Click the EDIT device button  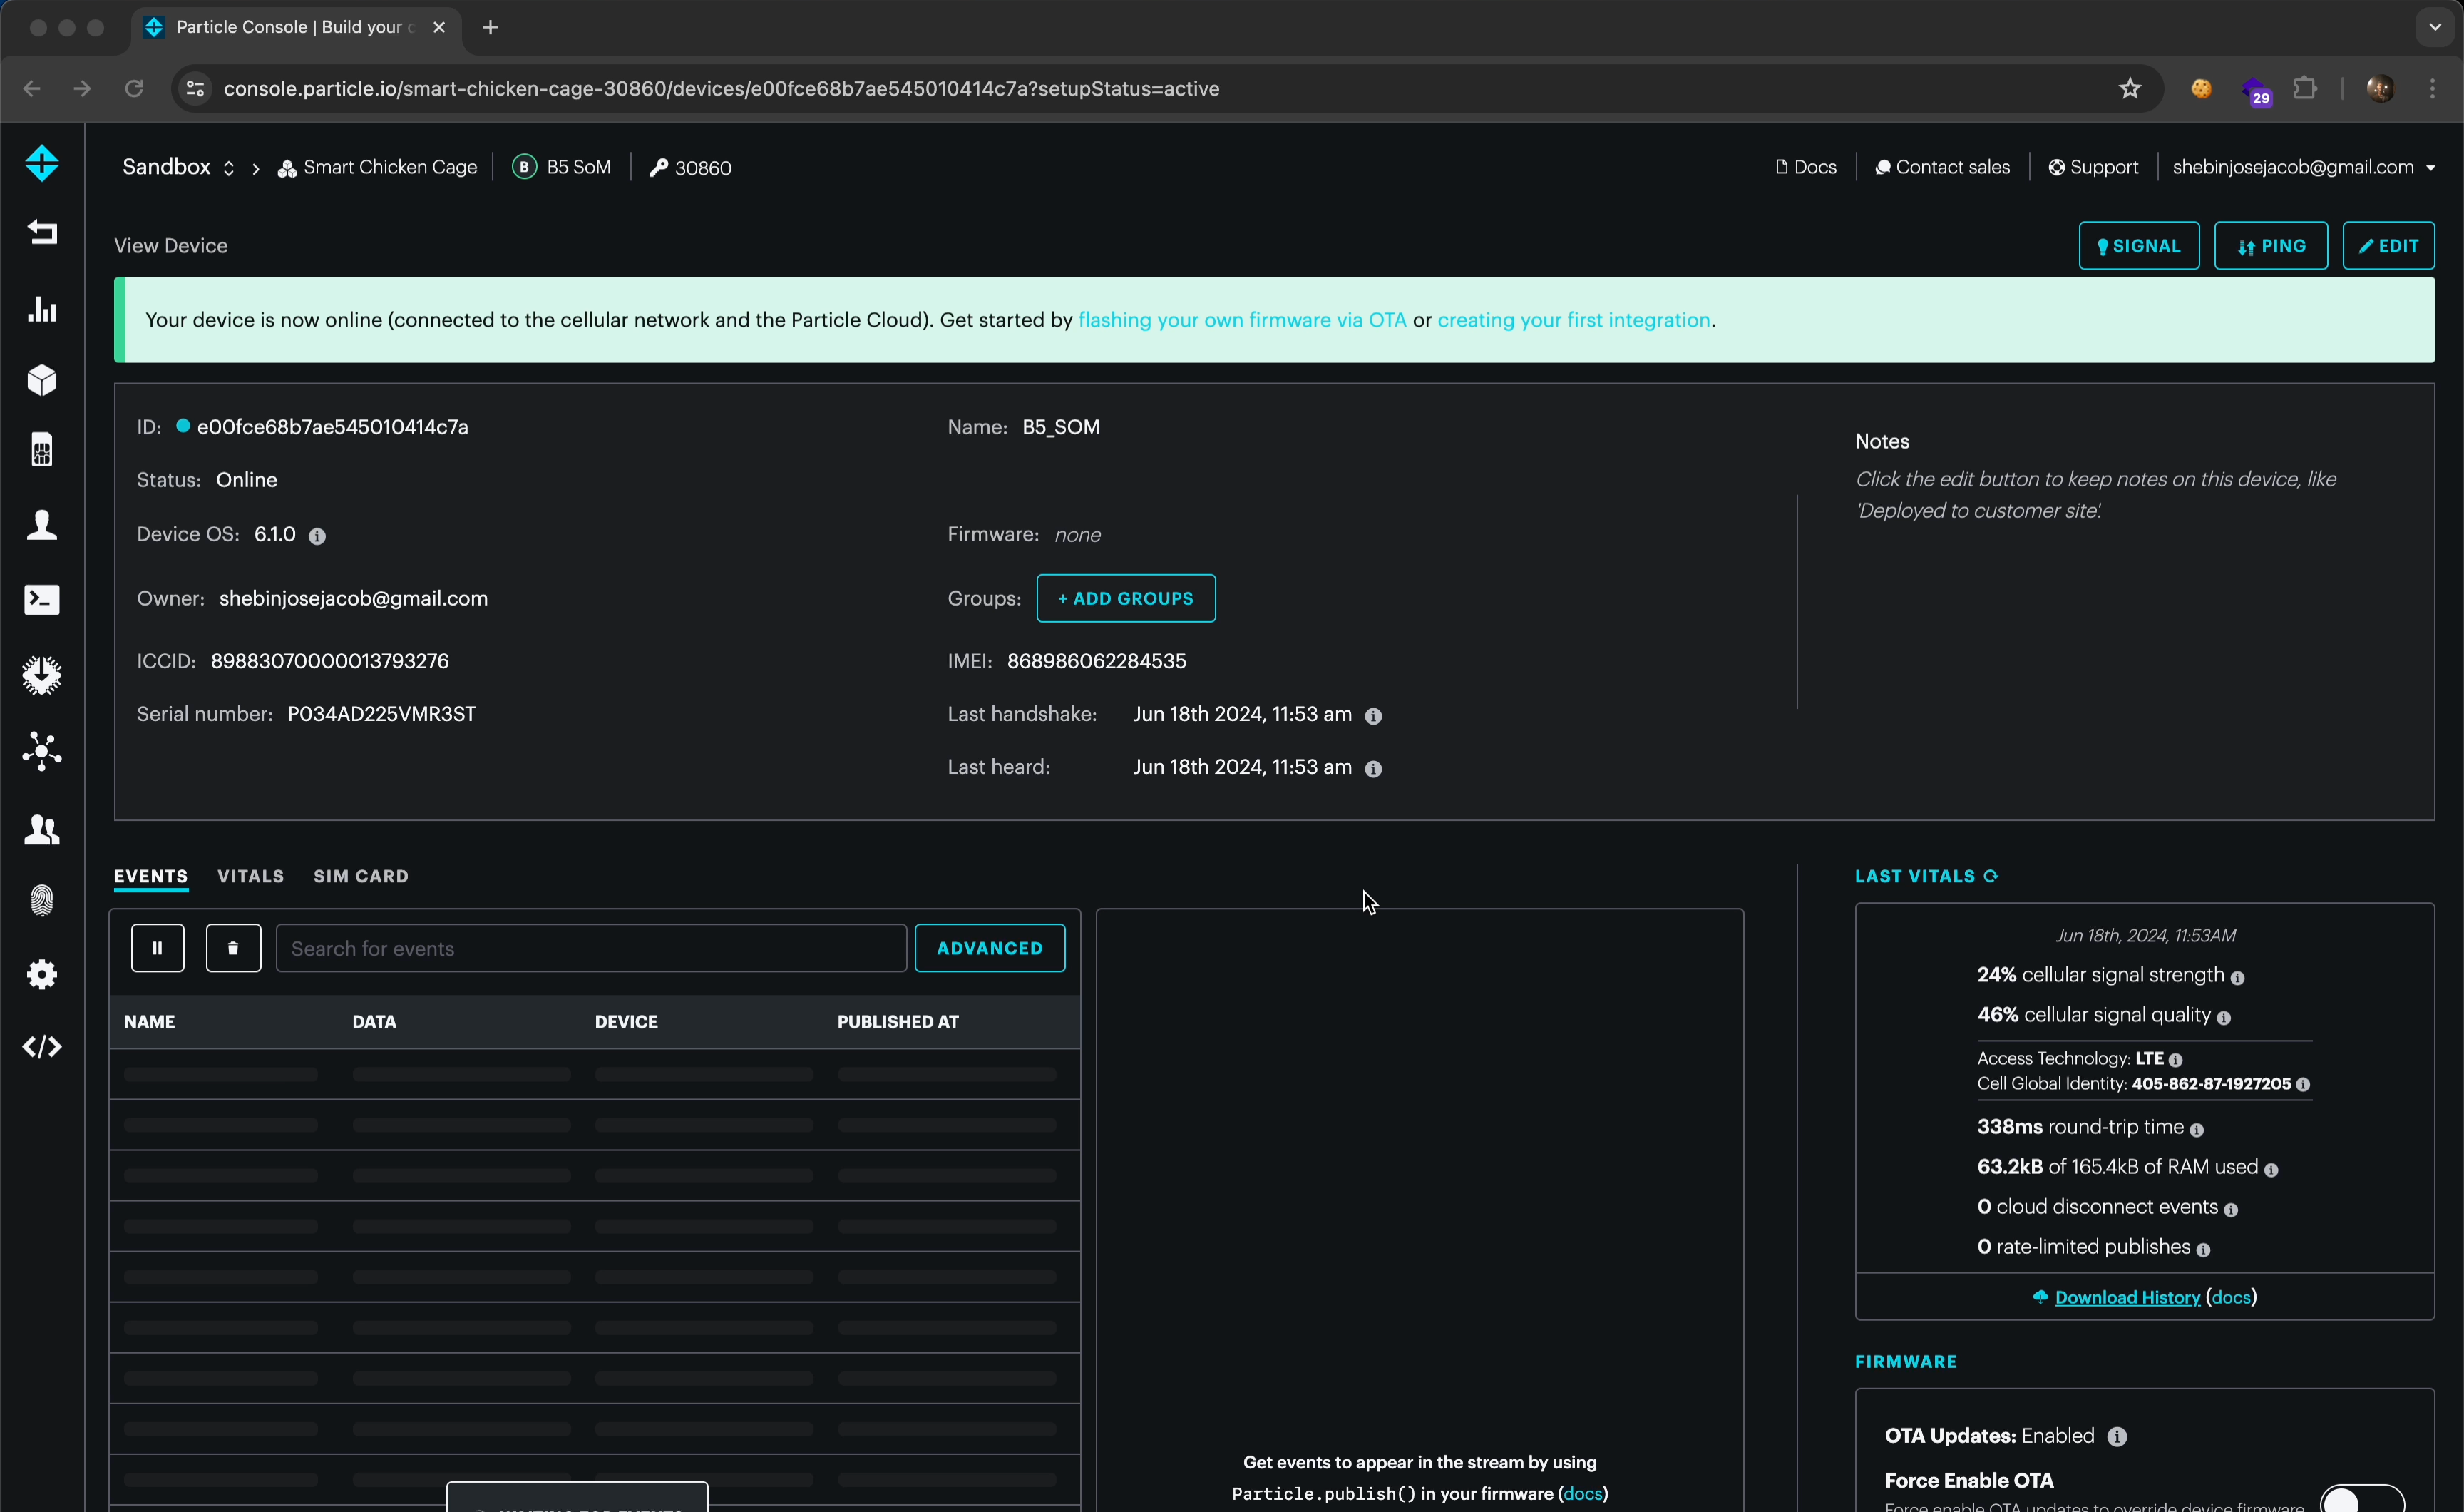click(x=2388, y=245)
